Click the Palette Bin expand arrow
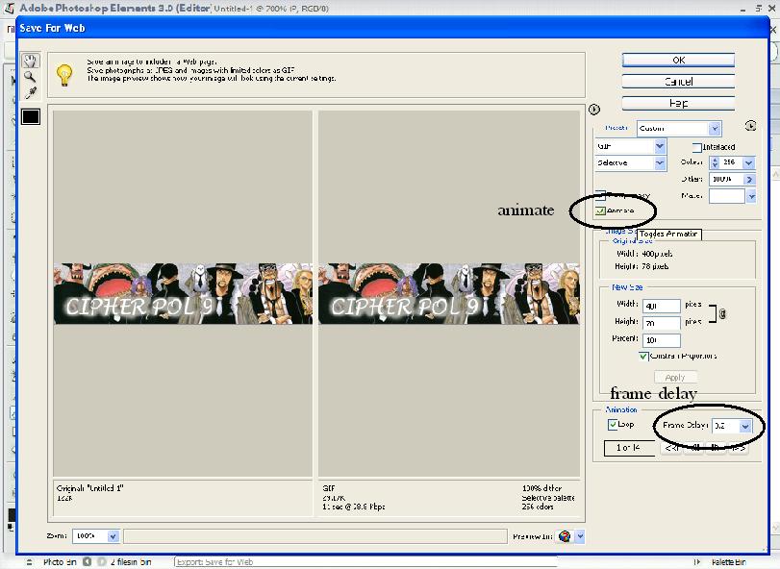This screenshot has height=569, width=780. pos(697,562)
